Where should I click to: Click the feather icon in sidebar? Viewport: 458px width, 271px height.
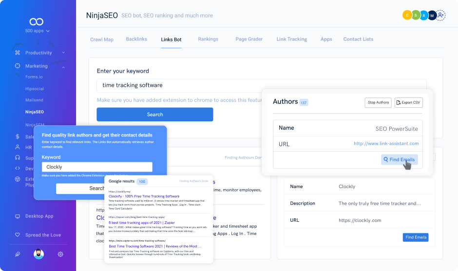click(18, 254)
